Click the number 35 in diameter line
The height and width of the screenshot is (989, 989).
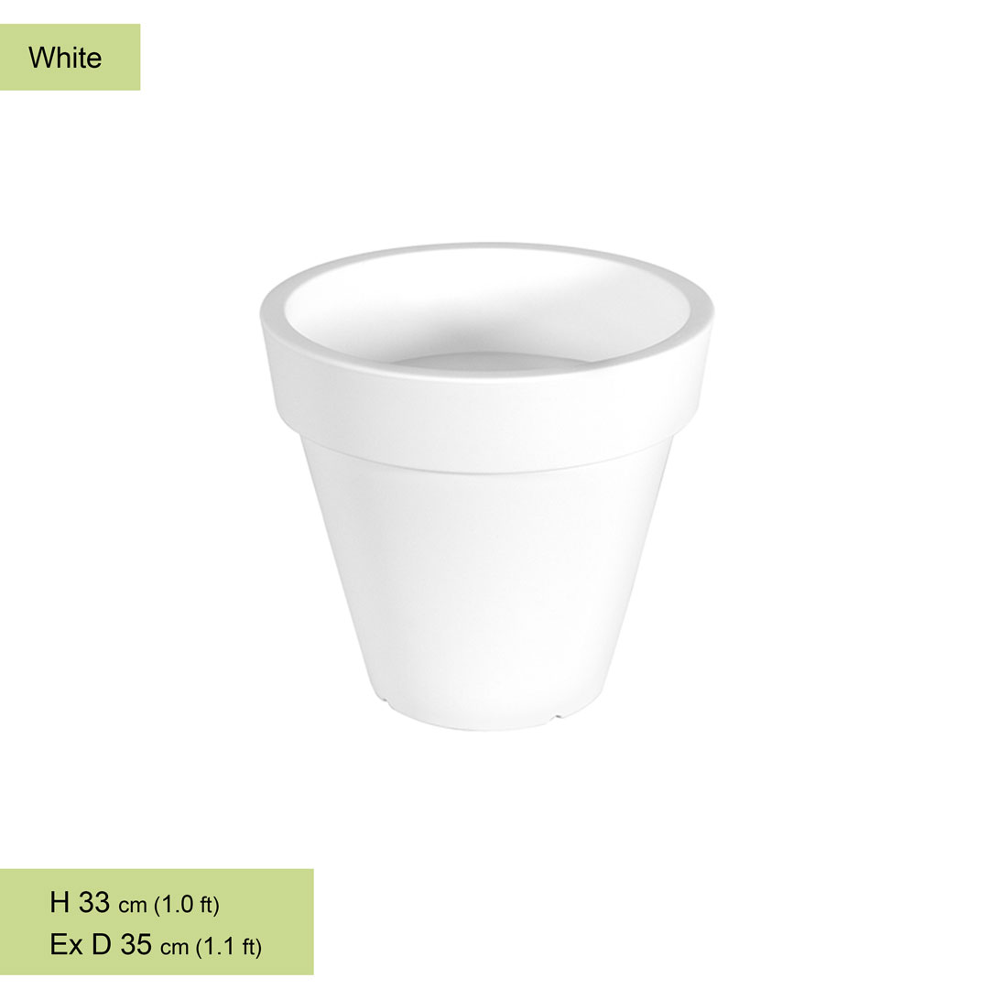pyautogui.click(x=136, y=944)
